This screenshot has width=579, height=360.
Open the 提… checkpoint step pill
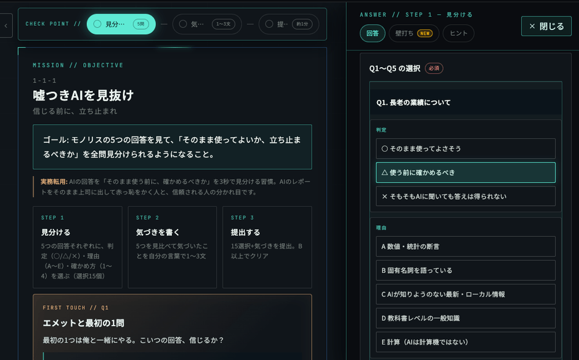click(x=288, y=24)
